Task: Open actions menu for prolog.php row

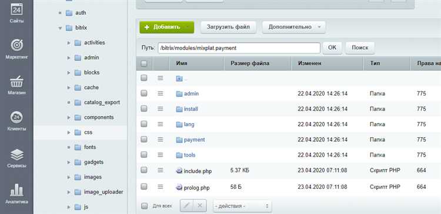Action: [161, 186]
